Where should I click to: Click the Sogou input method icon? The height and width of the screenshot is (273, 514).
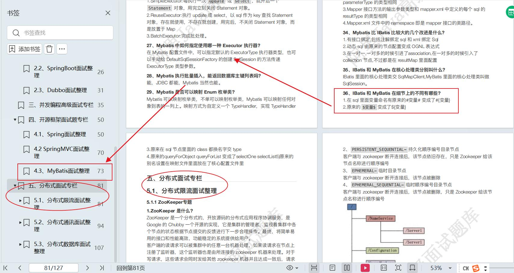476,268
